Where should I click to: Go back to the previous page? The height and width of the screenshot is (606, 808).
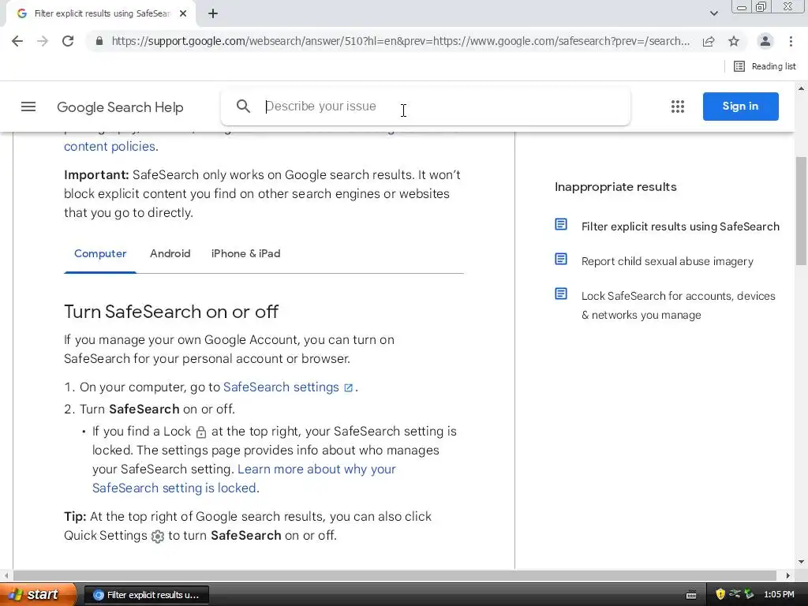[17, 41]
